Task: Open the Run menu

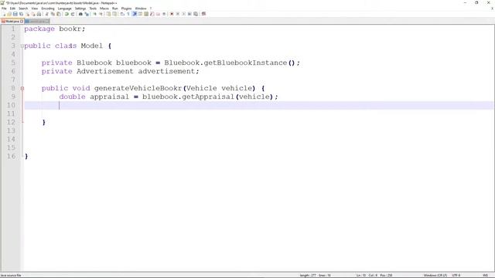Action: [115, 8]
